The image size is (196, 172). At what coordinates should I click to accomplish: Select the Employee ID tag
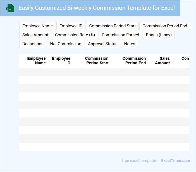pyautogui.click(x=71, y=26)
